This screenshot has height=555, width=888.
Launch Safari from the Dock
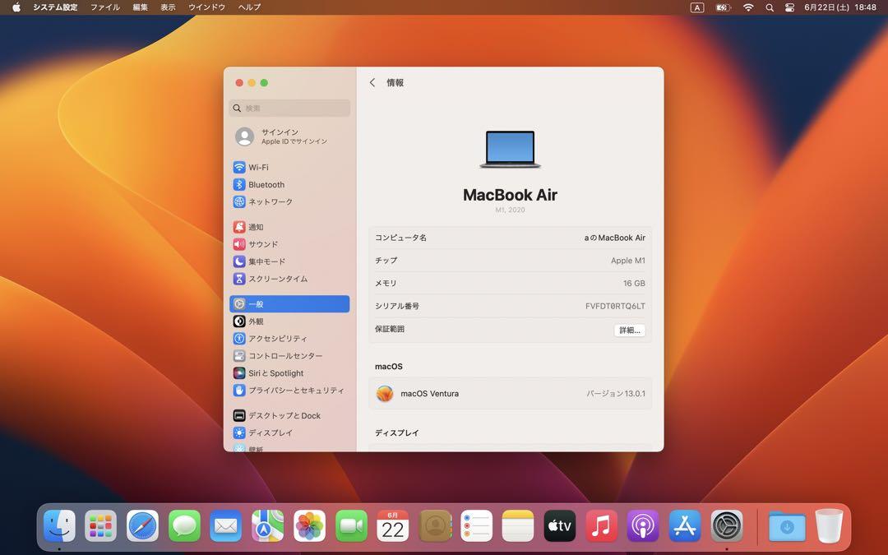[x=143, y=526]
